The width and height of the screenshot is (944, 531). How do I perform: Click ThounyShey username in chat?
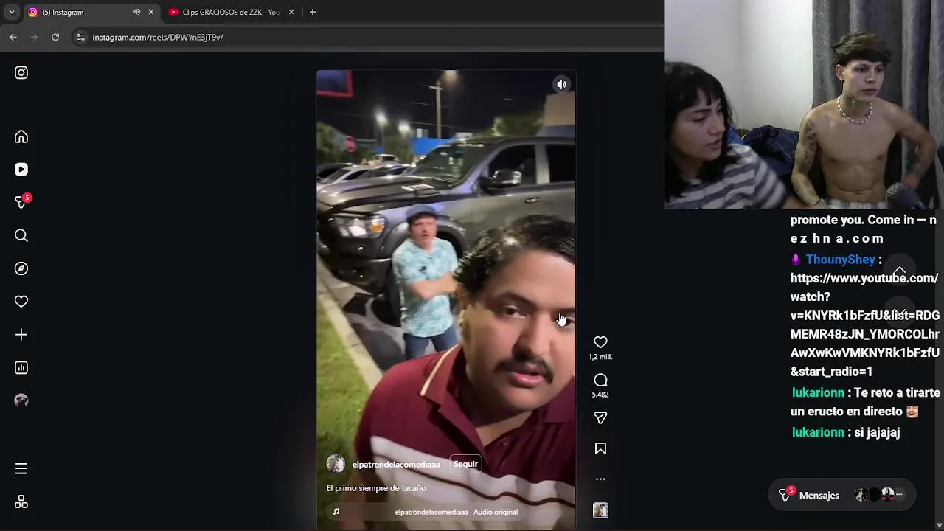[840, 260]
